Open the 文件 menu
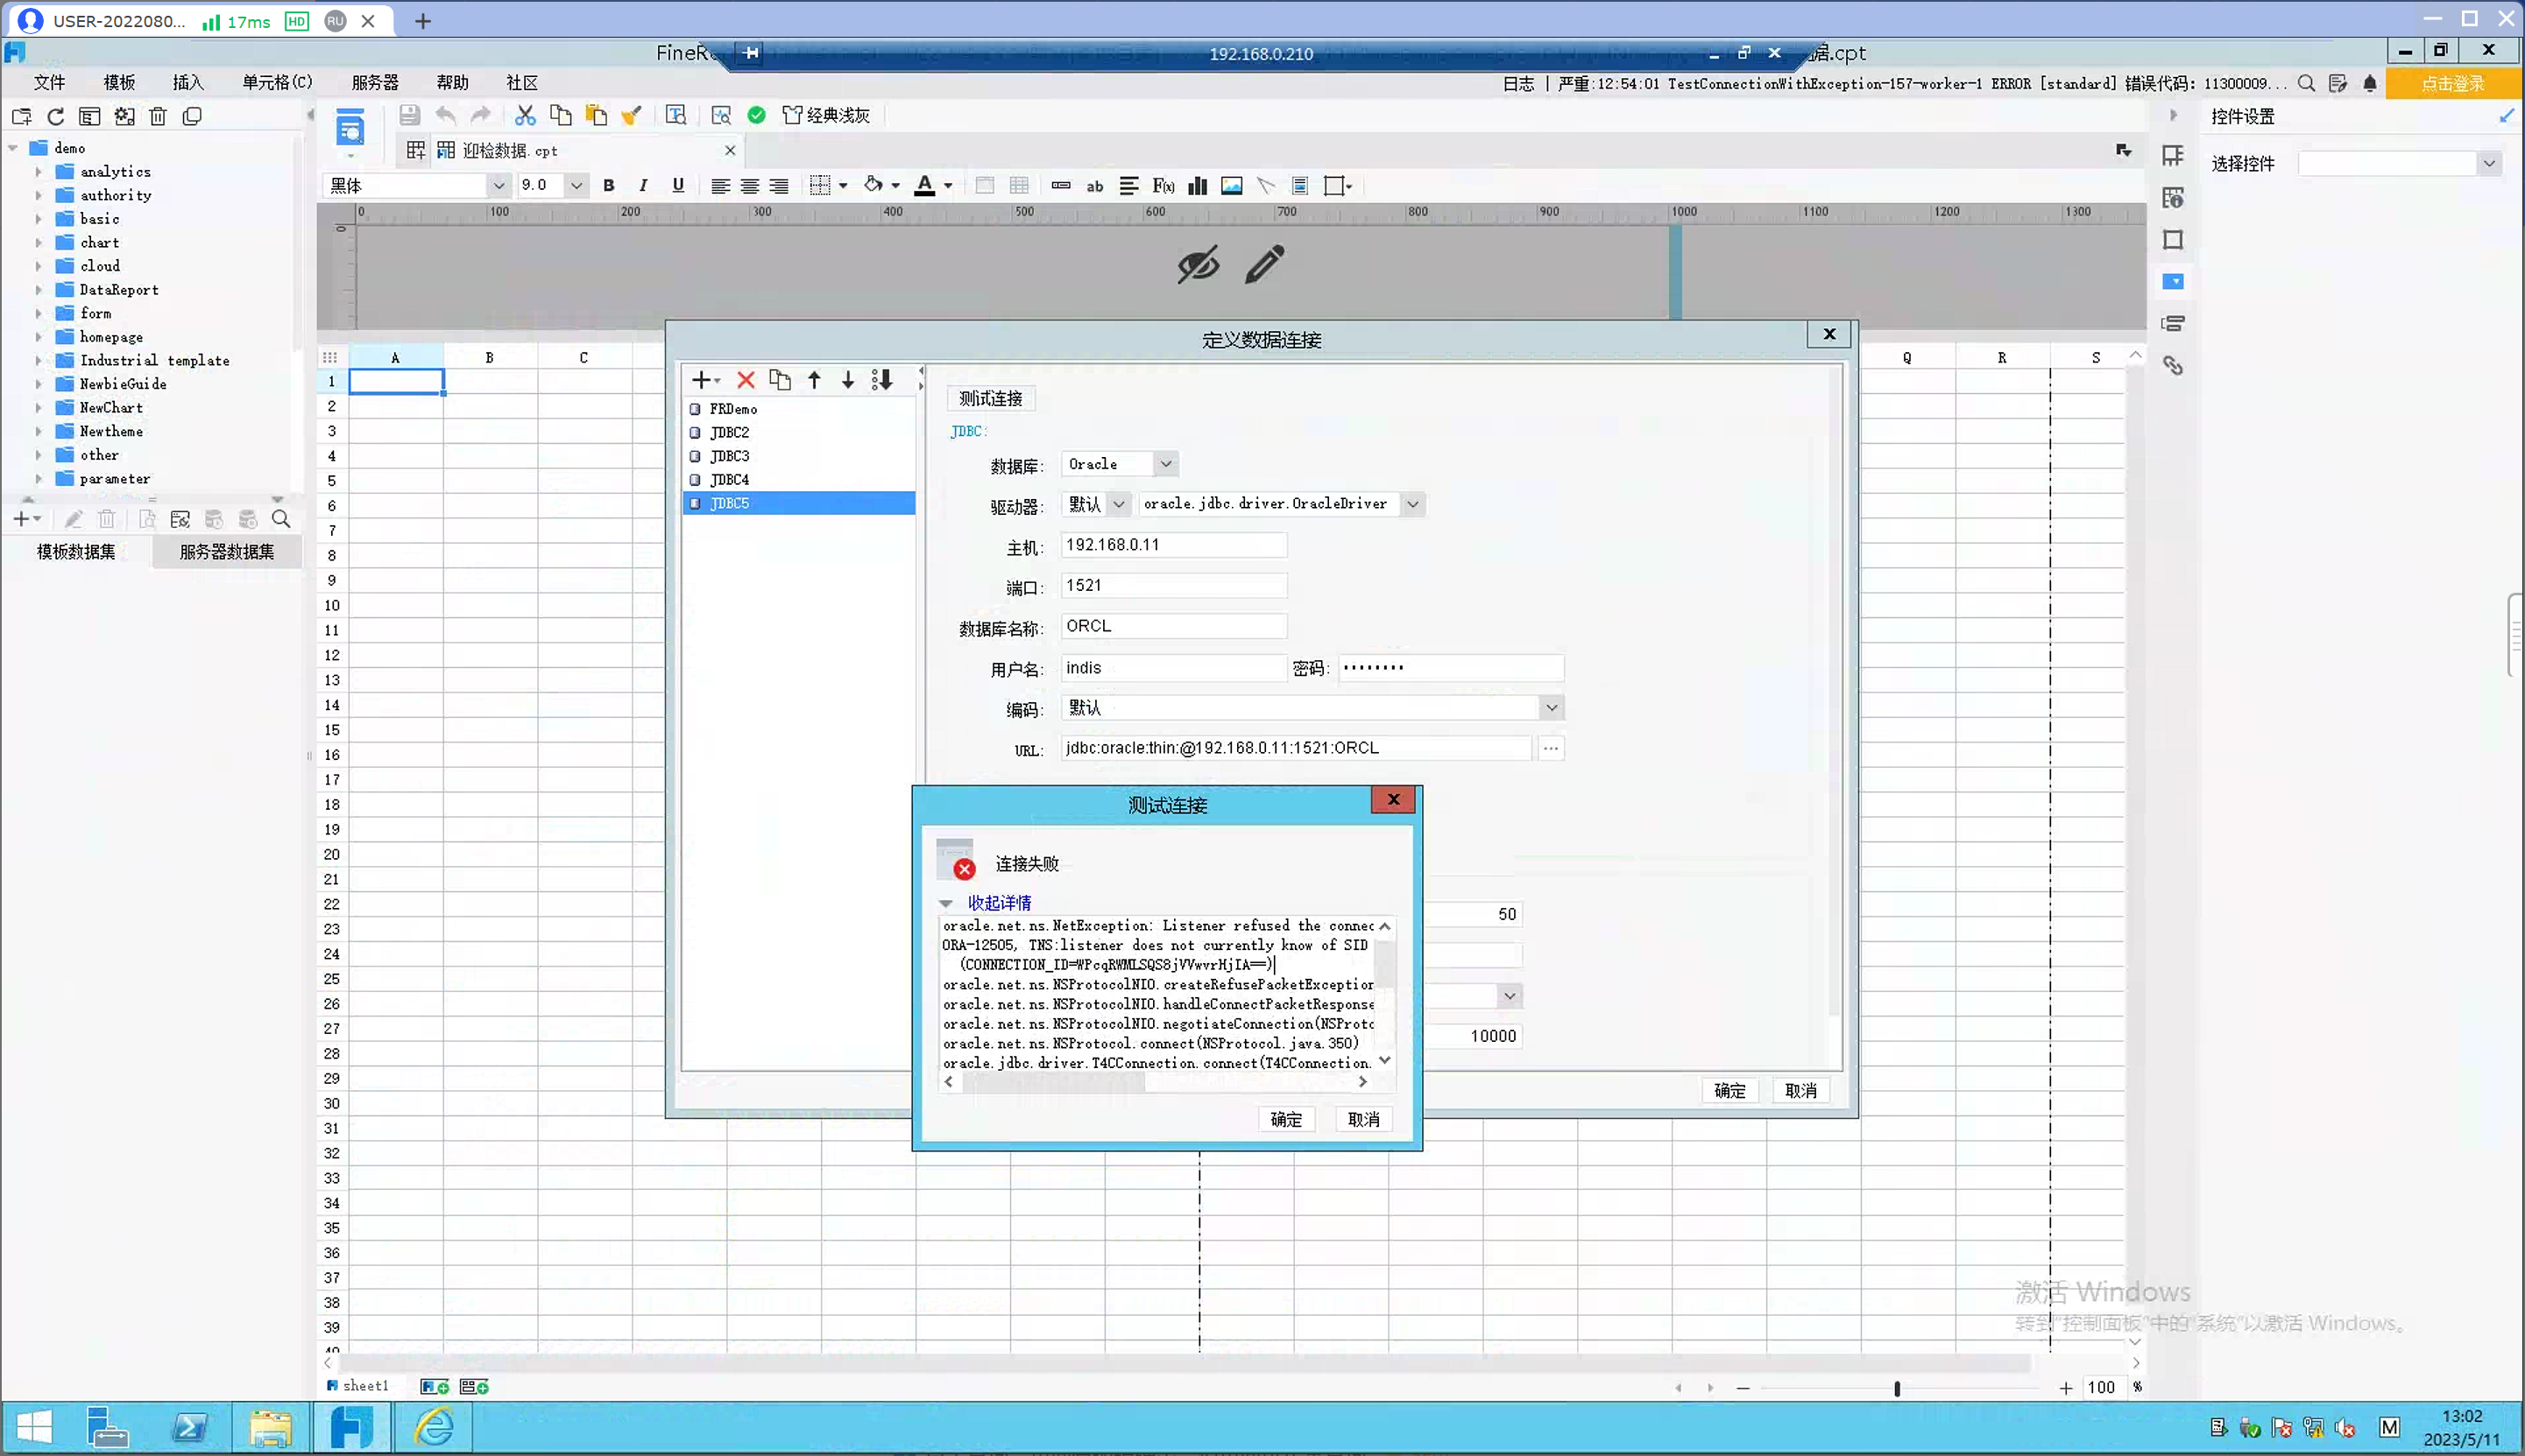This screenshot has height=1456, width=2525. click(49, 83)
